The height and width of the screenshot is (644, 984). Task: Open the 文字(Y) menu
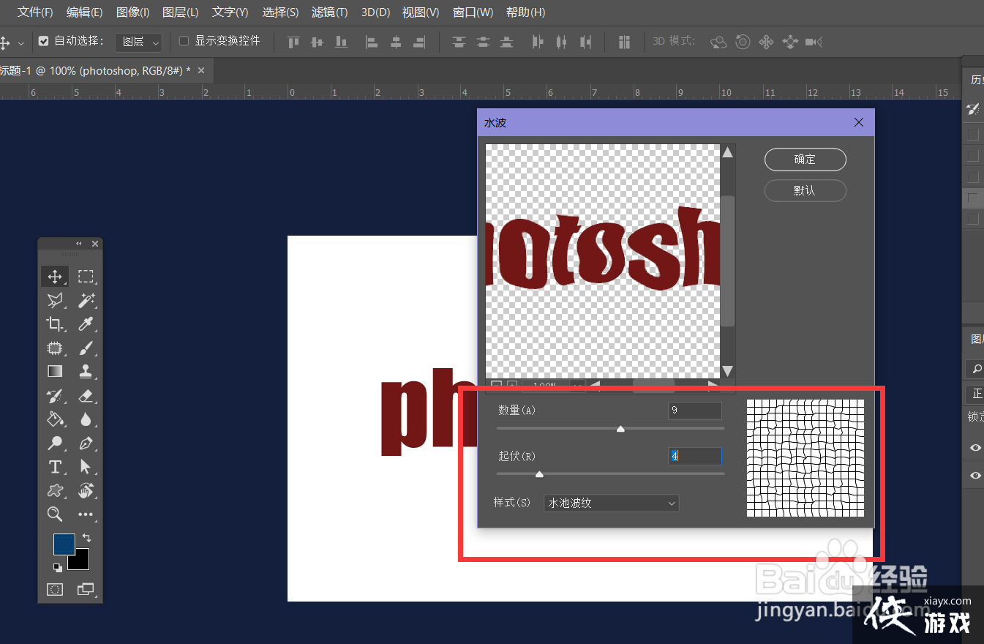[230, 12]
